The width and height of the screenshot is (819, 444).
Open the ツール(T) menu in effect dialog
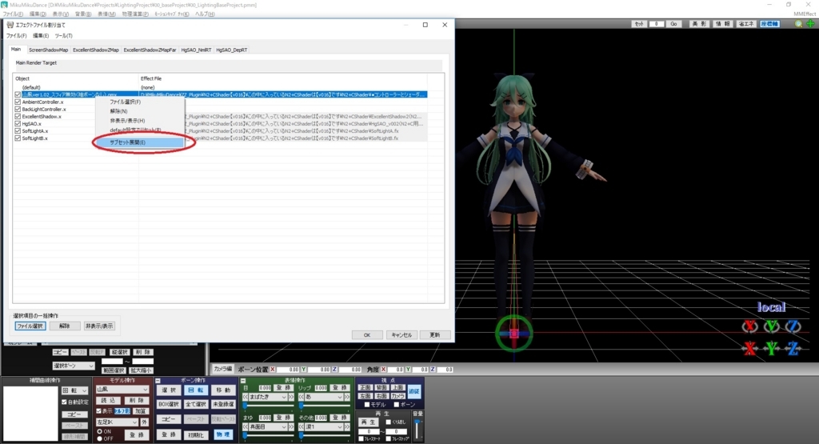tap(63, 36)
